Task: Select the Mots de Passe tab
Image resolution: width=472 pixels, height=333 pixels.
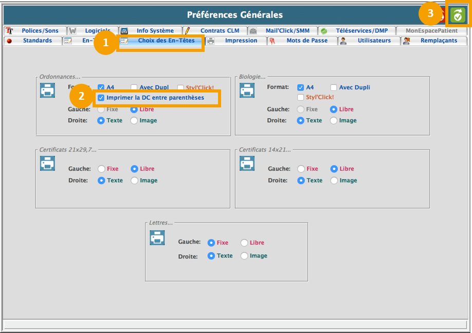Action: pos(302,41)
